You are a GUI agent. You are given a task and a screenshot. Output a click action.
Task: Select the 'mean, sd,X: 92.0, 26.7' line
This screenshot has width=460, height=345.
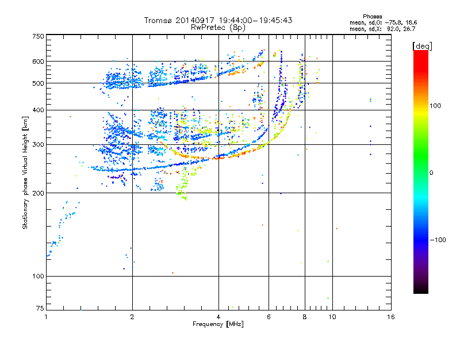coord(382,29)
